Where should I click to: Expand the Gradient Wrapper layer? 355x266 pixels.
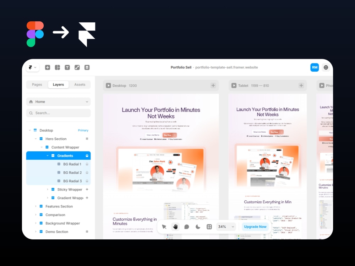[x=47, y=198]
